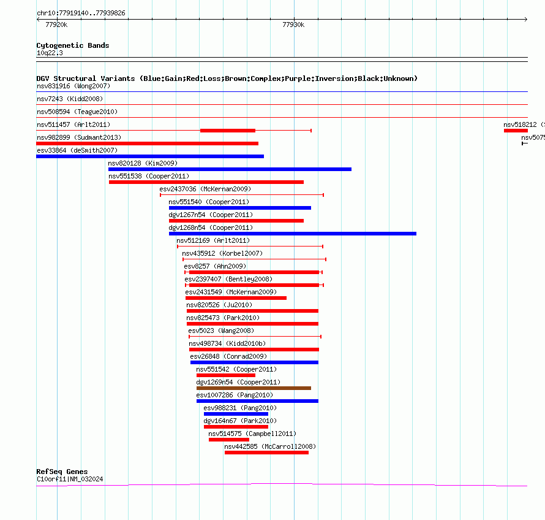
Task: Click the 77930k ruler tick label
Action: click(x=293, y=25)
